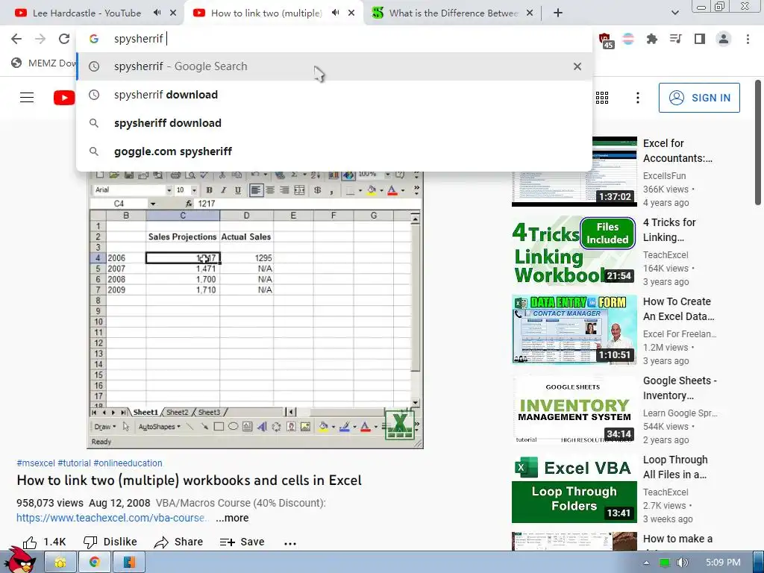Open a new browser tab
This screenshot has width=764, height=573.
(558, 13)
